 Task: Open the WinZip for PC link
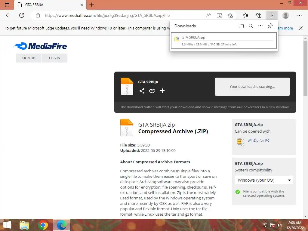[x=258, y=140]
